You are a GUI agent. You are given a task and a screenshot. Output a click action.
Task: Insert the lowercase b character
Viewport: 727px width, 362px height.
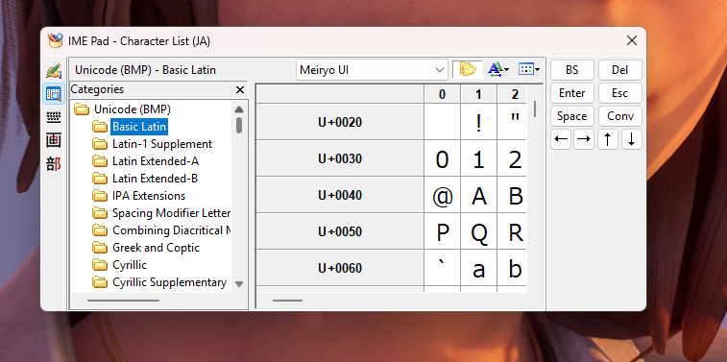tap(512, 268)
